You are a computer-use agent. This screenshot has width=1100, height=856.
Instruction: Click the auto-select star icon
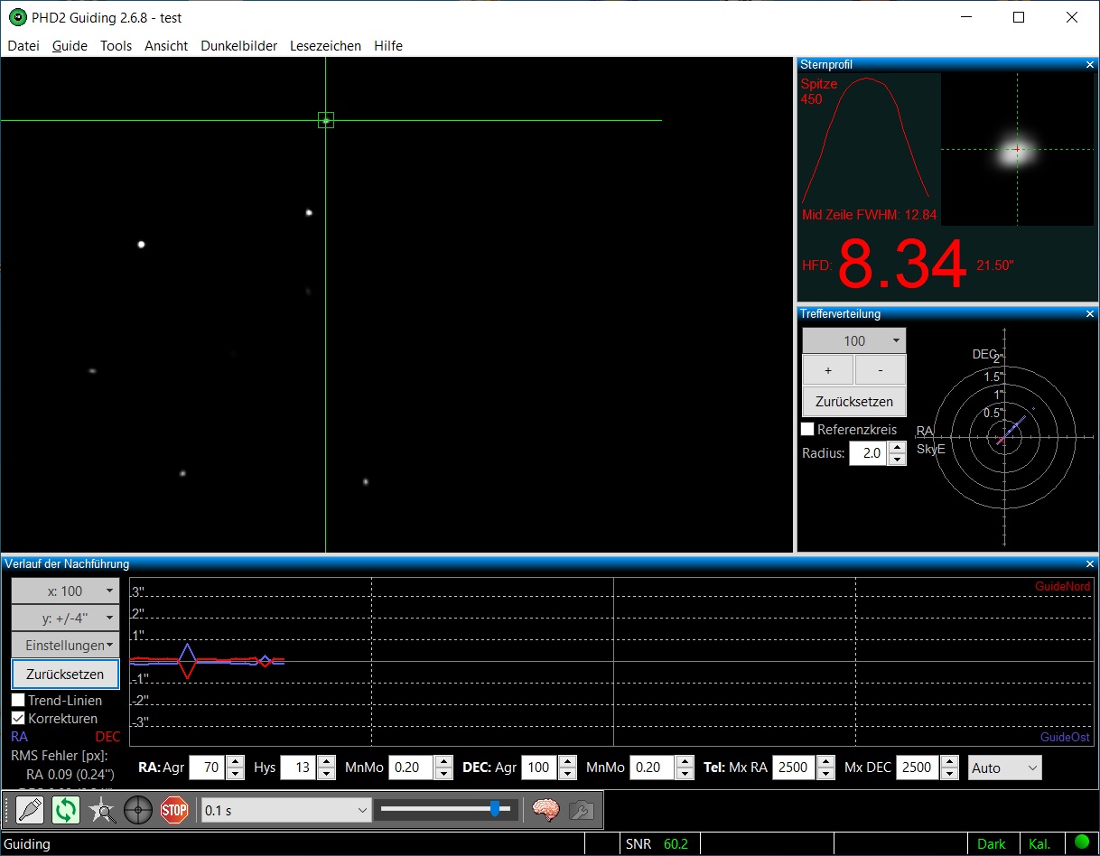coord(102,810)
